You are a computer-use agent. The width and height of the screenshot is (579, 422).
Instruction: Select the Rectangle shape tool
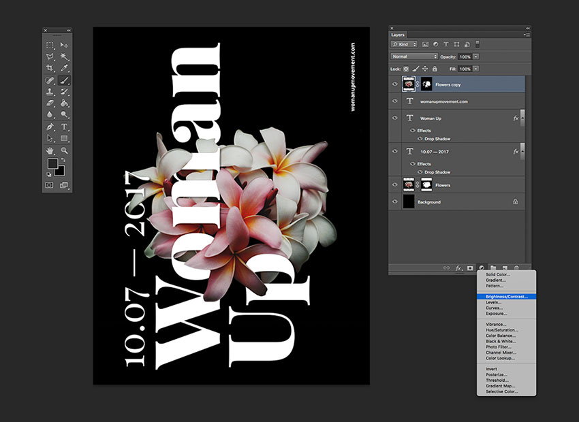pos(64,138)
